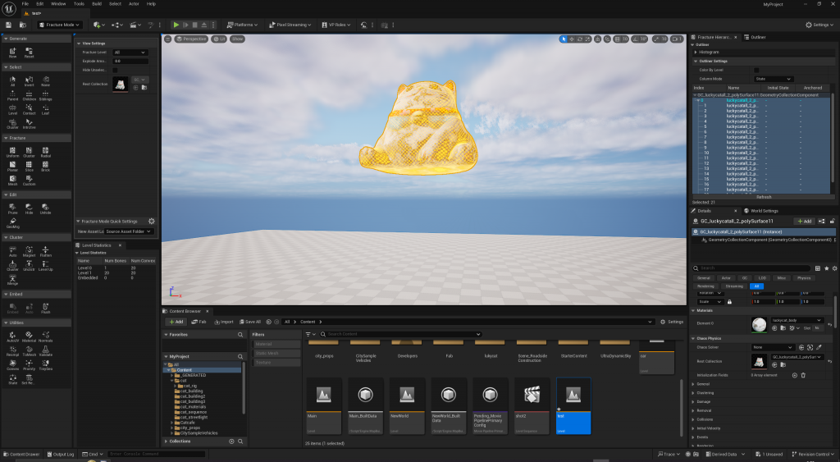This screenshot has height=462, width=840.
Task: Choose the Brick fracture tool
Action: [46, 166]
